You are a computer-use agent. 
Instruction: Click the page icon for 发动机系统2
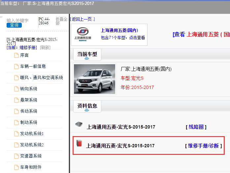(16, 145)
